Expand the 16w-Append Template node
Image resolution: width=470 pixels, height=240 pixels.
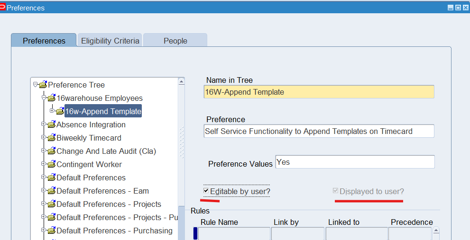tap(52, 111)
